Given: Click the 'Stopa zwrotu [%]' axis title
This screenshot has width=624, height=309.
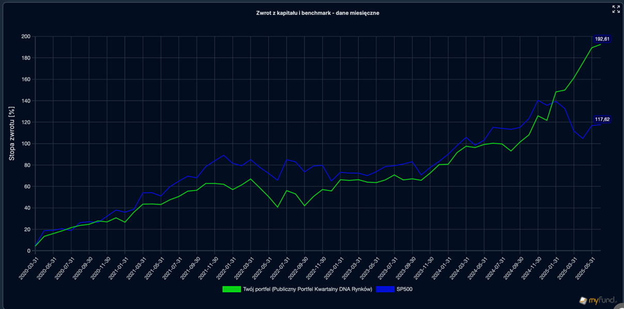Looking at the screenshot, I should [11, 134].
